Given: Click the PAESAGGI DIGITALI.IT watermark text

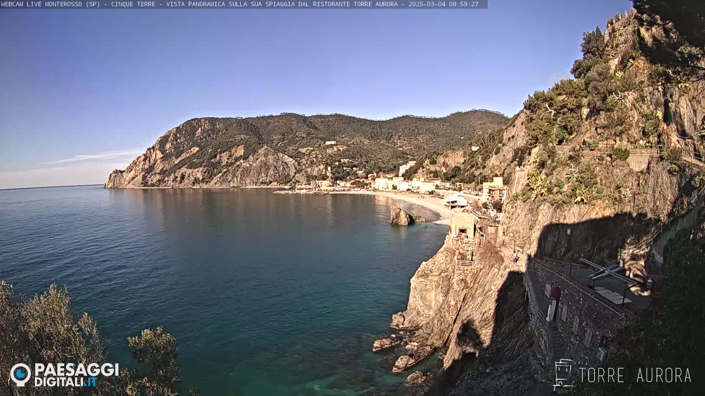Looking at the screenshot, I should [x=76, y=375].
